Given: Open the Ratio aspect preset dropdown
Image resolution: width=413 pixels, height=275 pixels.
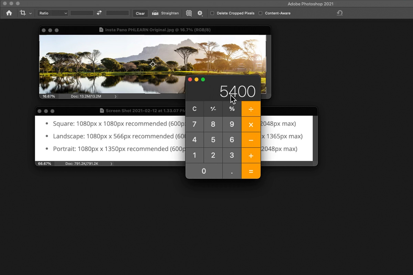Looking at the screenshot, I should pos(52,13).
